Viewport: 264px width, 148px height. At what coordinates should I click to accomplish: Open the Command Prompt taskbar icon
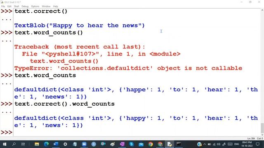[179, 144]
